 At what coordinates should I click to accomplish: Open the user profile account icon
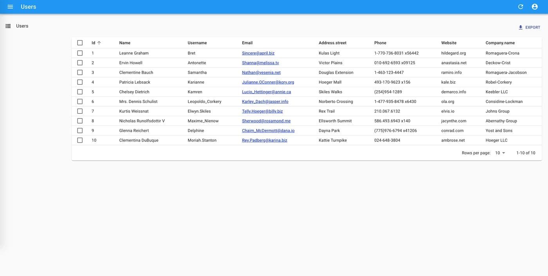535,7
